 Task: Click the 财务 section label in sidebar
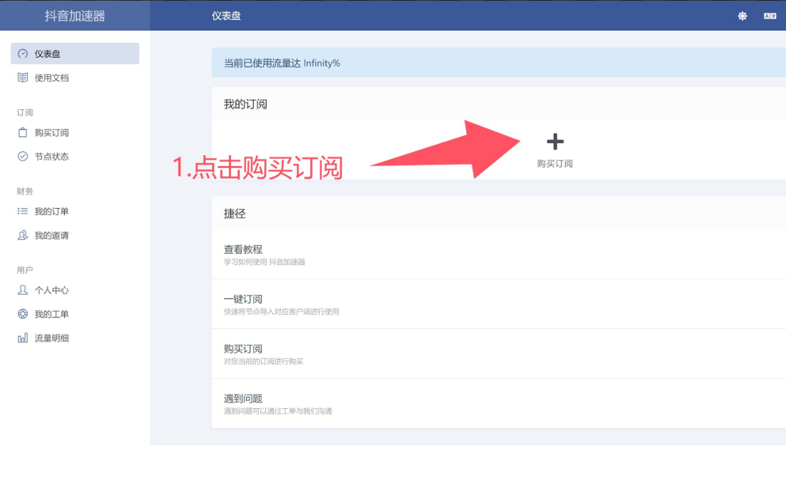tap(24, 191)
